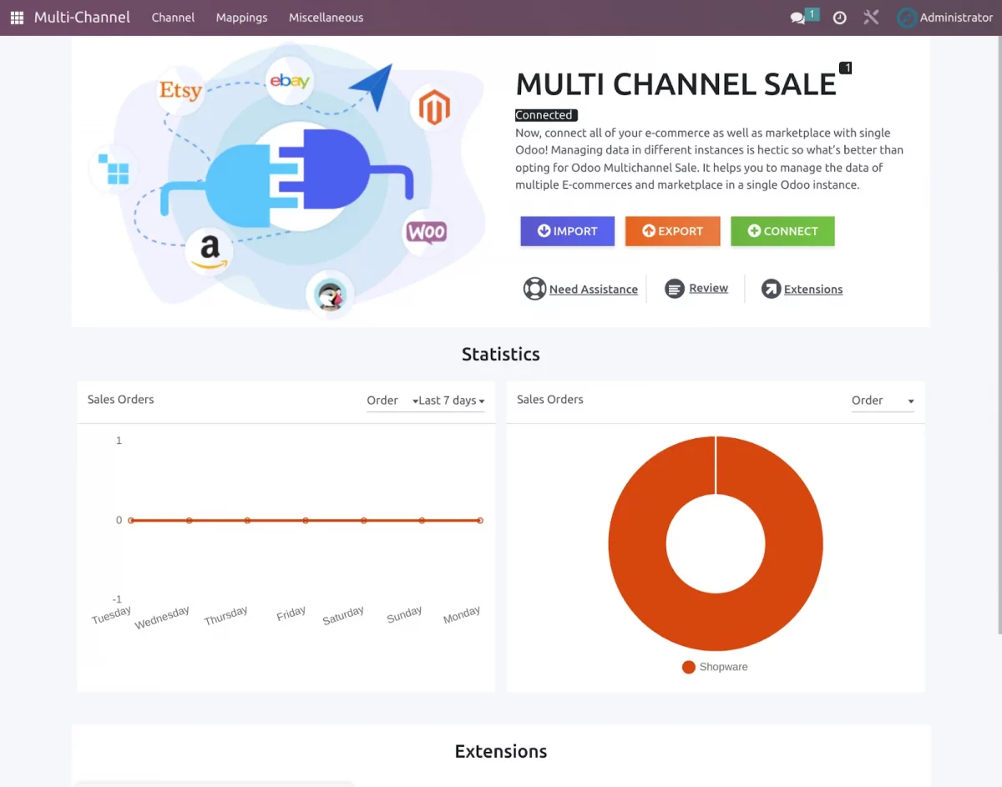Open the Extensions link

(x=813, y=290)
